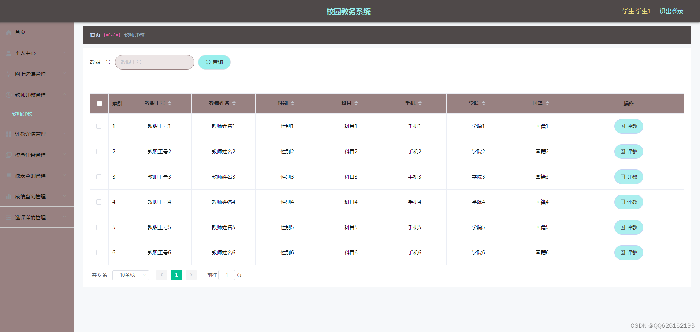Click the flag icon beside 课表查询管理
The height and width of the screenshot is (332, 700).
9,176
